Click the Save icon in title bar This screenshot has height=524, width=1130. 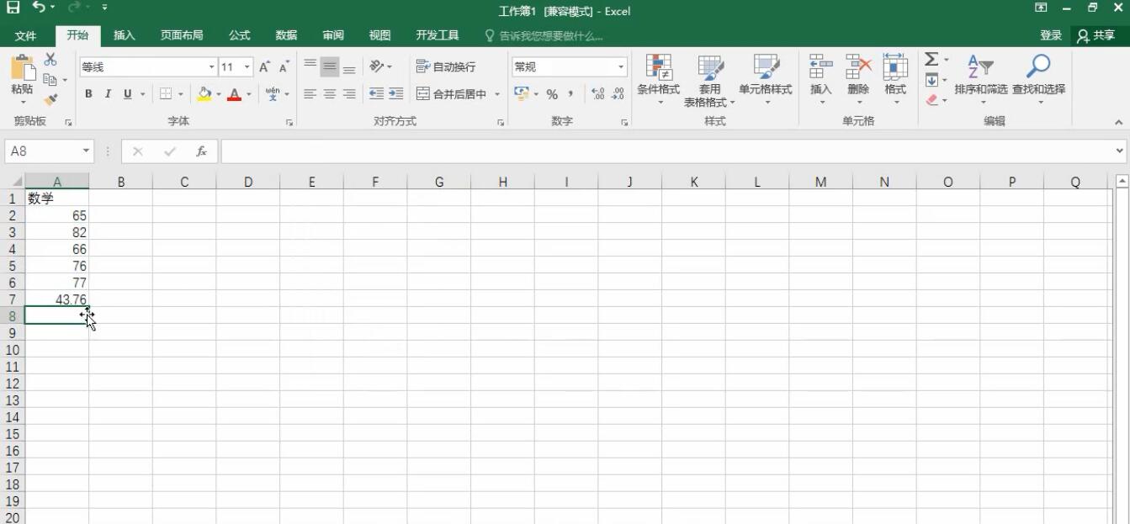[x=13, y=8]
